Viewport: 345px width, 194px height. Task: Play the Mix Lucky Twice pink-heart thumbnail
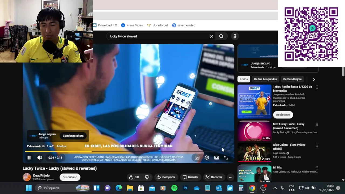click(254, 131)
